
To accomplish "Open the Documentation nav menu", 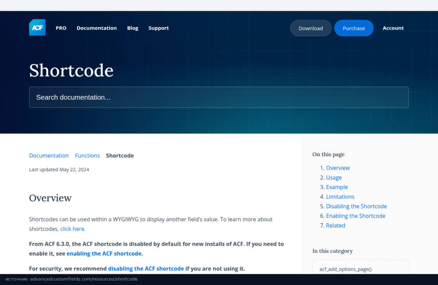I will [x=97, y=28].
